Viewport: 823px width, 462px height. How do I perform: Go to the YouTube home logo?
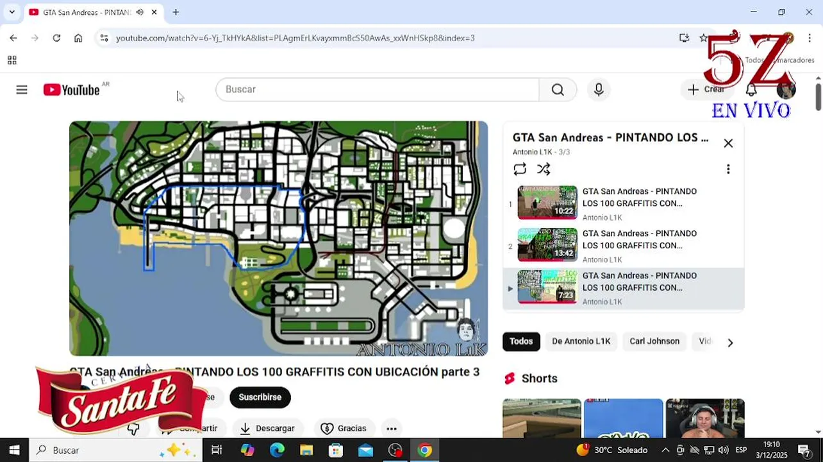(71, 90)
